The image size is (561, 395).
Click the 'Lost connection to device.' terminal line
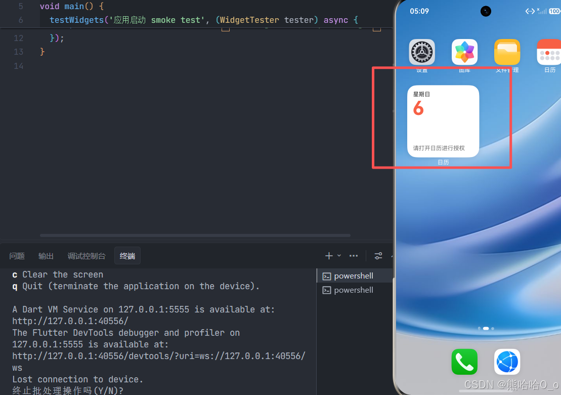(x=77, y=379)
